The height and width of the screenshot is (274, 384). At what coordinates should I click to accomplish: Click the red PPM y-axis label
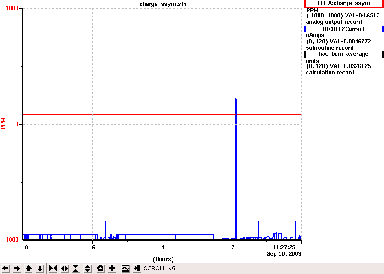pos(3,123)
